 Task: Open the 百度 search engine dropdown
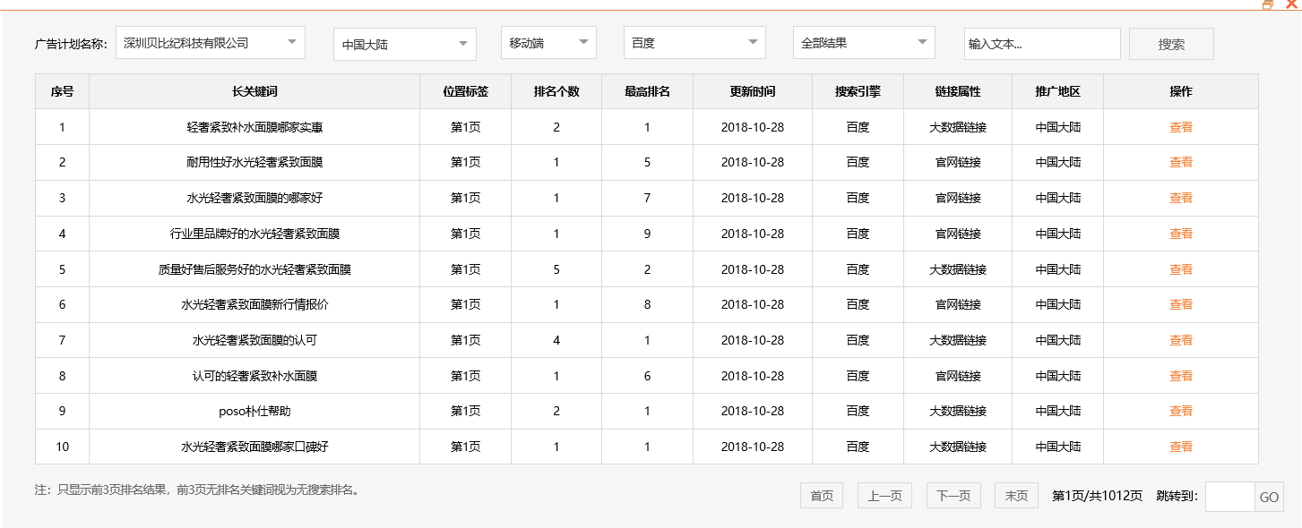click(x=694, y=42)
